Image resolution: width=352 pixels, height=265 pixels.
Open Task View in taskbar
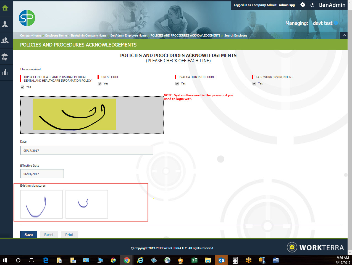31,260
